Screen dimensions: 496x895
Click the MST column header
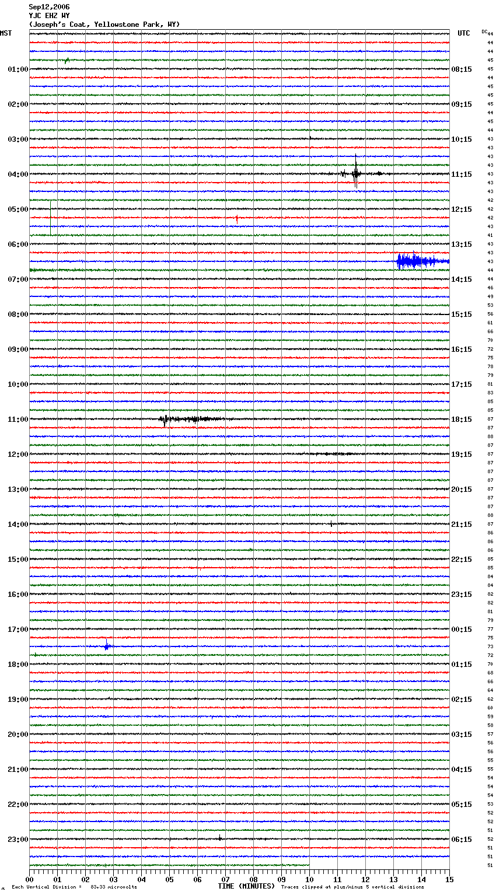pos(6,33)
